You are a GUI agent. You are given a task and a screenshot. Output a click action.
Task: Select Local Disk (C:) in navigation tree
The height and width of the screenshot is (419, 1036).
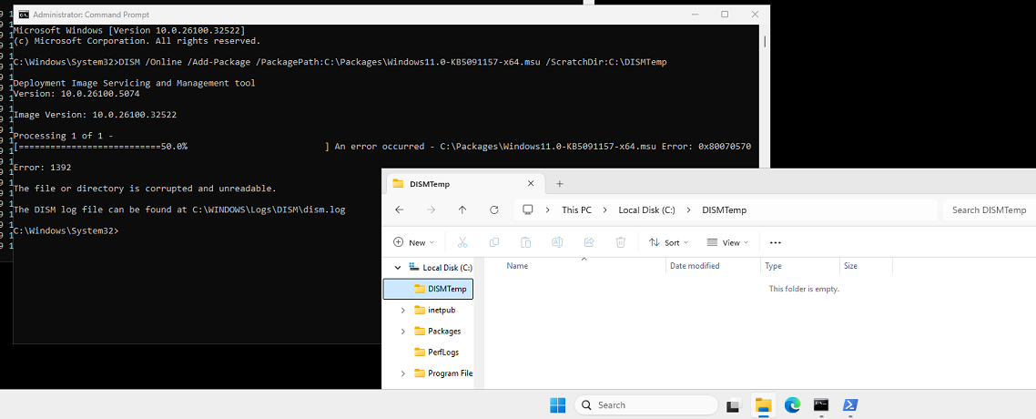(447, 268)
